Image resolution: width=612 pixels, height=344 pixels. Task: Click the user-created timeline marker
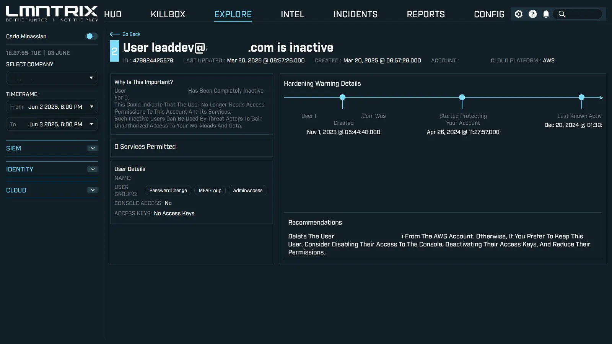[343, 97]
